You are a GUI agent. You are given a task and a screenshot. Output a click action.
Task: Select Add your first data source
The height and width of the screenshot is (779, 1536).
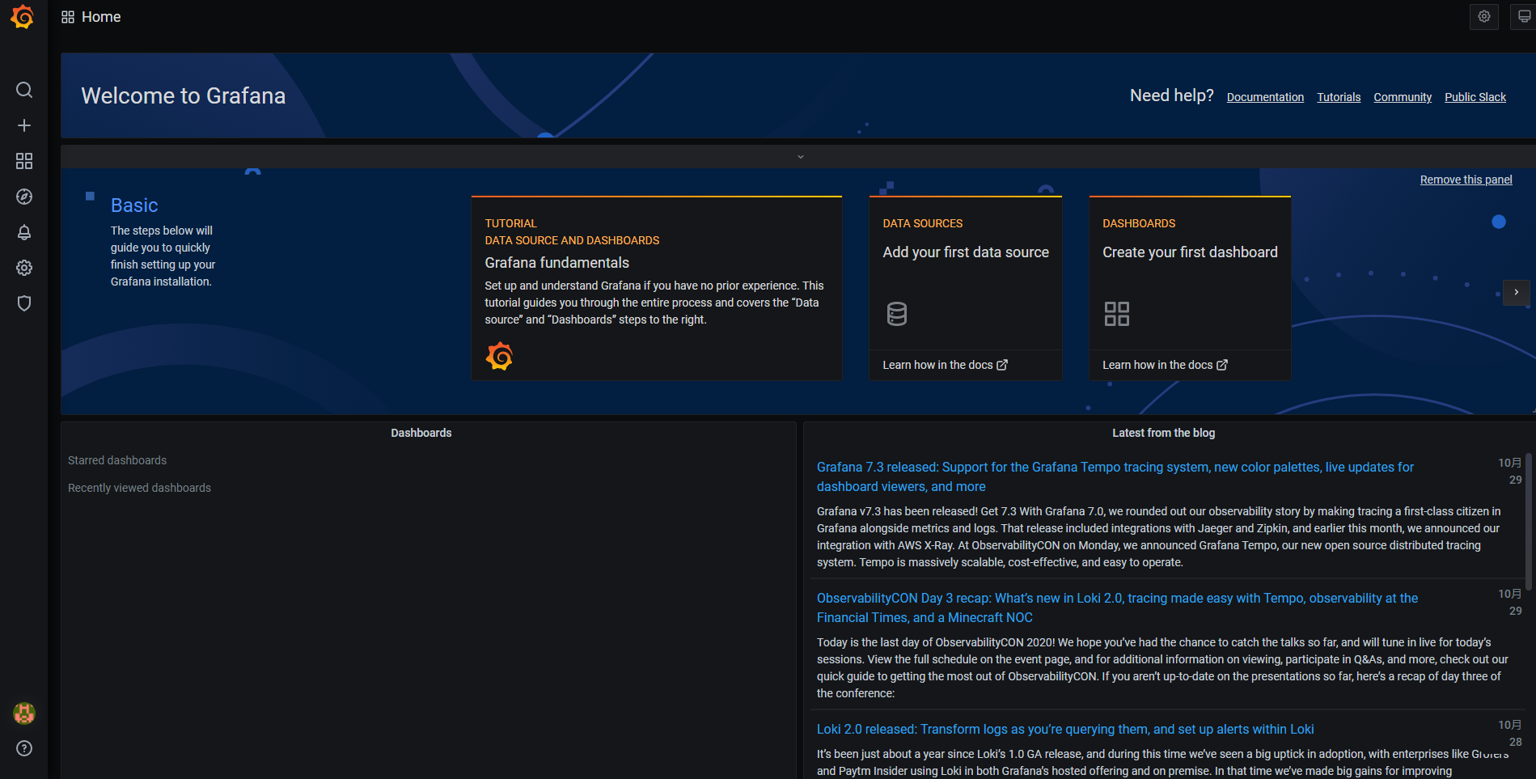[x=966, y=252]
